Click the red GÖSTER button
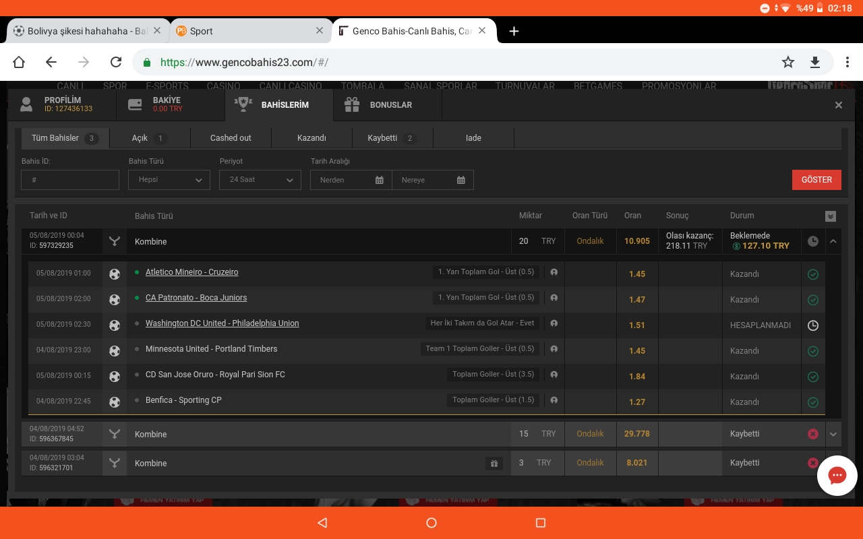The width and height of the screenshot is (863, 539). pos(816,180)
